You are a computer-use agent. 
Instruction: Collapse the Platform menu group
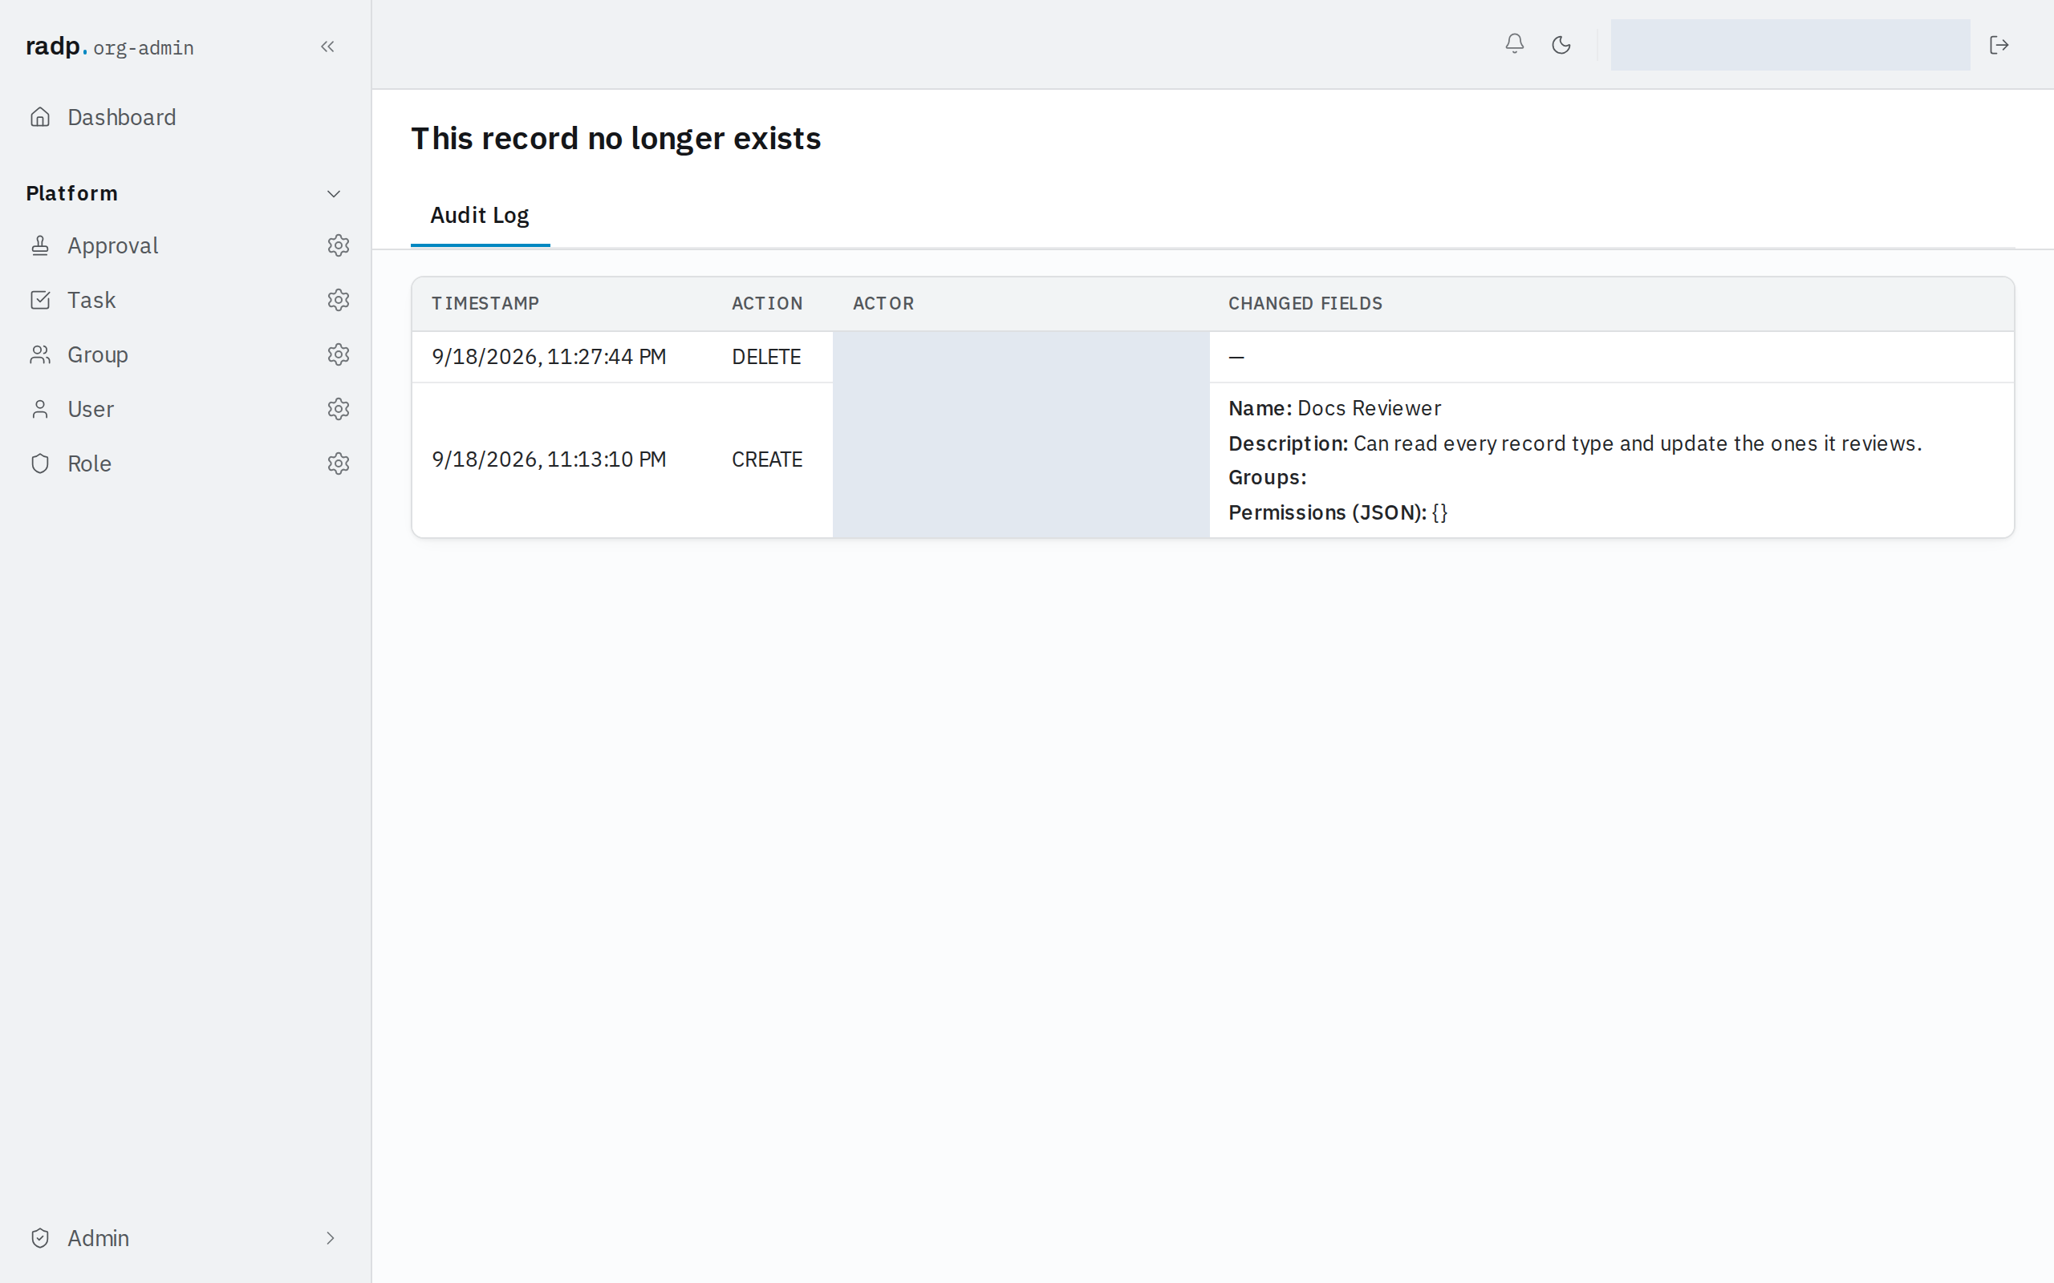click(185, 193)
